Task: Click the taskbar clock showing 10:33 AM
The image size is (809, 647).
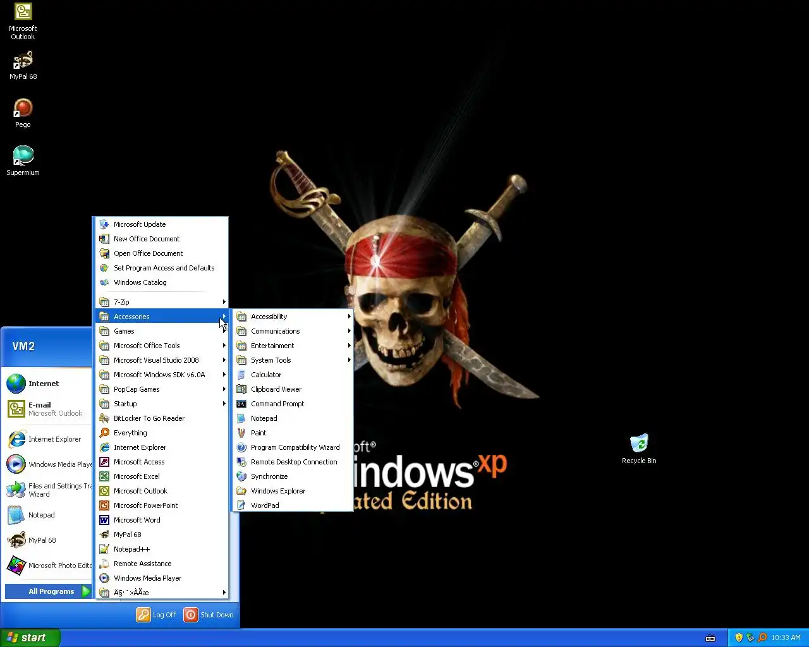Action: click(x=786, y=638)
